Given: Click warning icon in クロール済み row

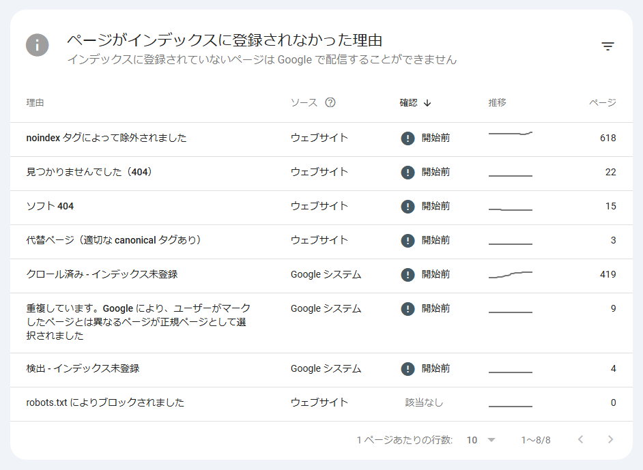Looking at the screenshot, I should tap(408, 274).
